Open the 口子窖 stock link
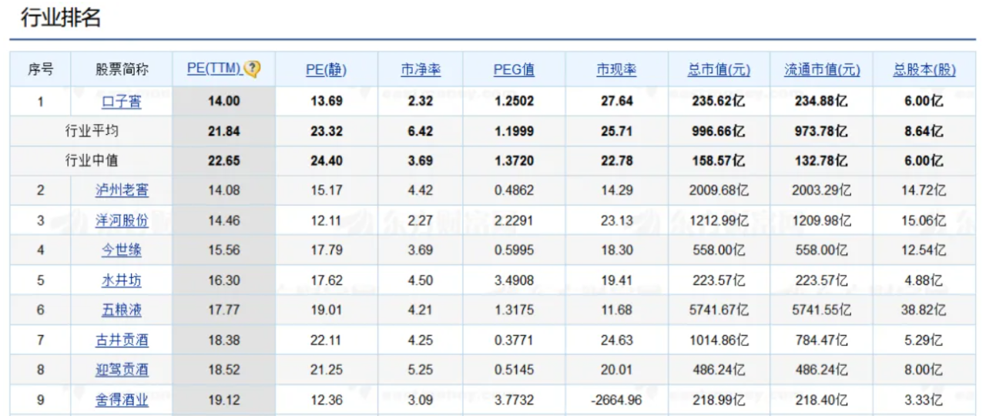The height and width of the screenshot is (416, 986). (x=122, y=101)
